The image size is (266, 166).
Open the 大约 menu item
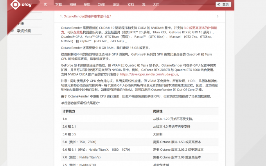156,5
